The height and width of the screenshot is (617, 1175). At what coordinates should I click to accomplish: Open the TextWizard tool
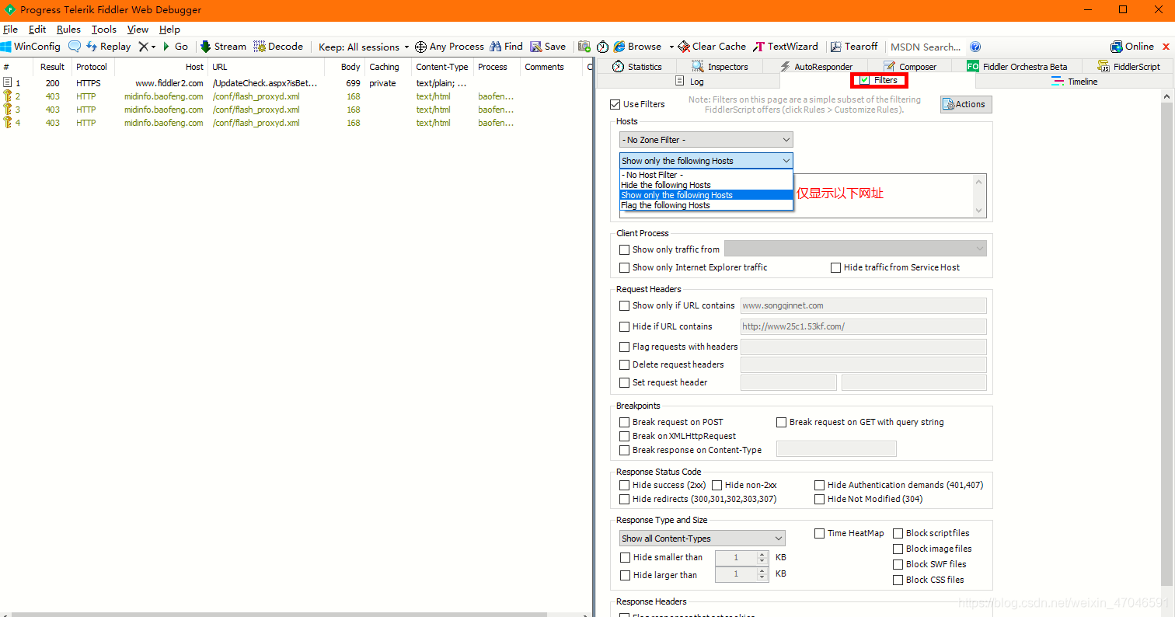[x=786, y=47]
